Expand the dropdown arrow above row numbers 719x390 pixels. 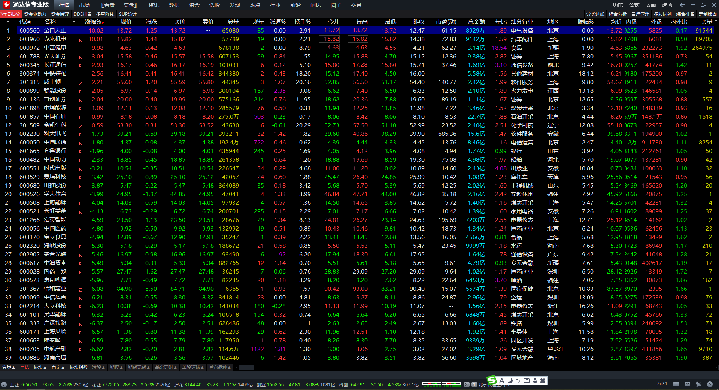tap(7, 22)
